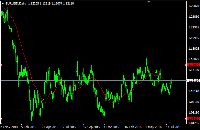Click the 1 May 2016 date label
This screenshot has width=200, height=130.
153,127
